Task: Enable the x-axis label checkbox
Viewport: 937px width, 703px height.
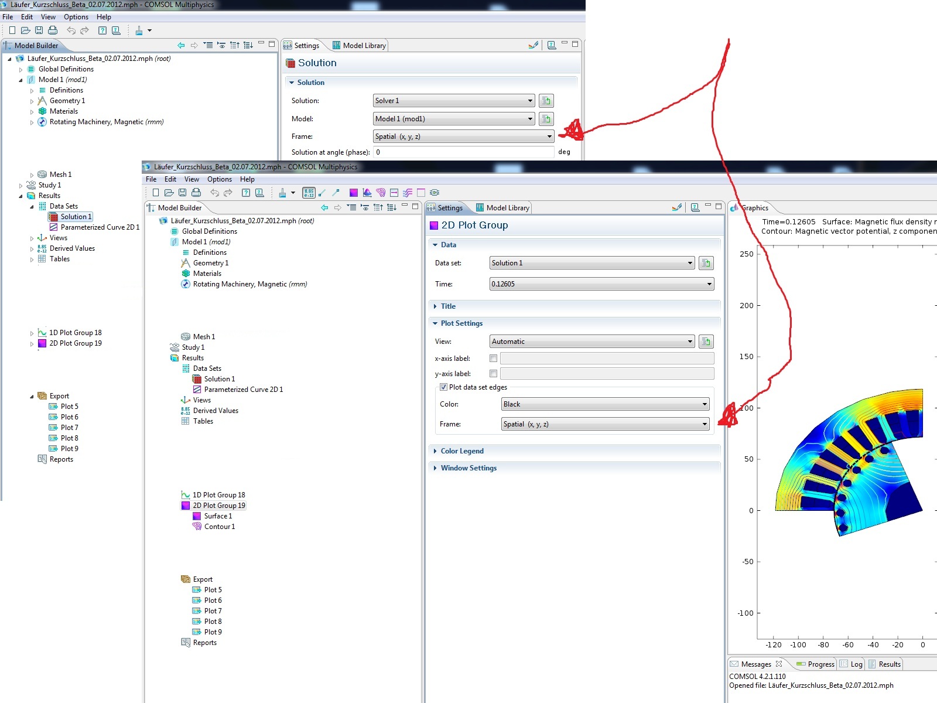Action: coord(494,359)
